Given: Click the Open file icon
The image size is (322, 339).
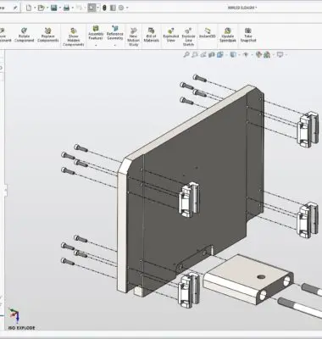Looking at the screenshot, I should tap(41, 8).
